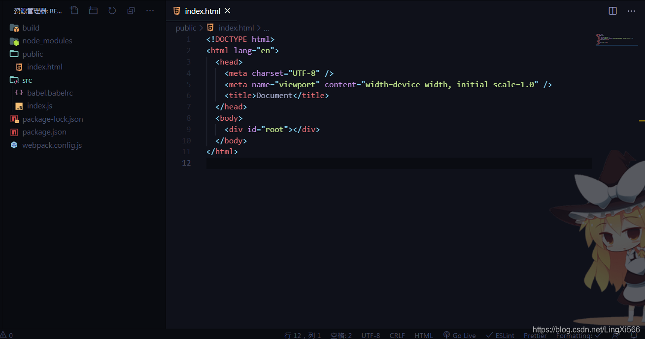
Task: Click the "viewport" attribute value
Action: [298, 85]
